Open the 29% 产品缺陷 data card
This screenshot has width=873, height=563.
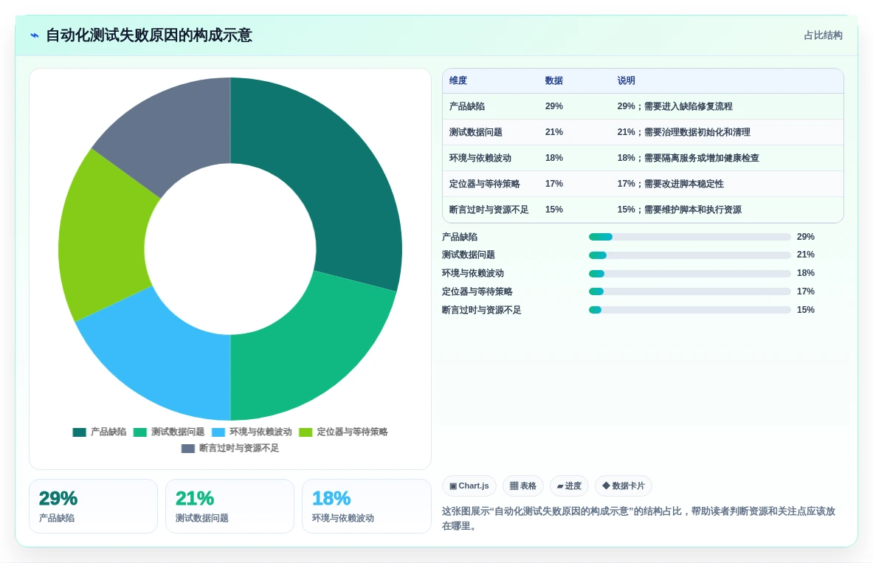point(94,506)
